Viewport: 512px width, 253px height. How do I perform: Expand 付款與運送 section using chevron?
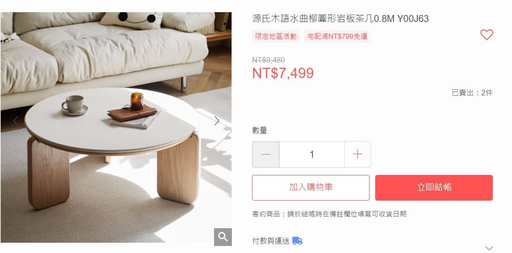(489, 248)
